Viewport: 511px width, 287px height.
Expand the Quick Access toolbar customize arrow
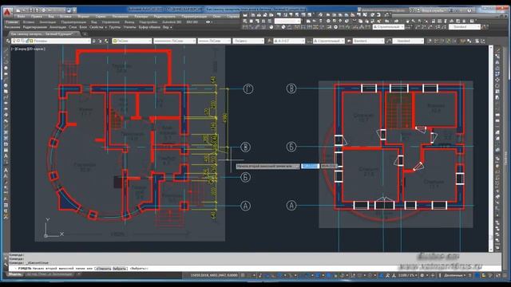click(x=74, y=10)
